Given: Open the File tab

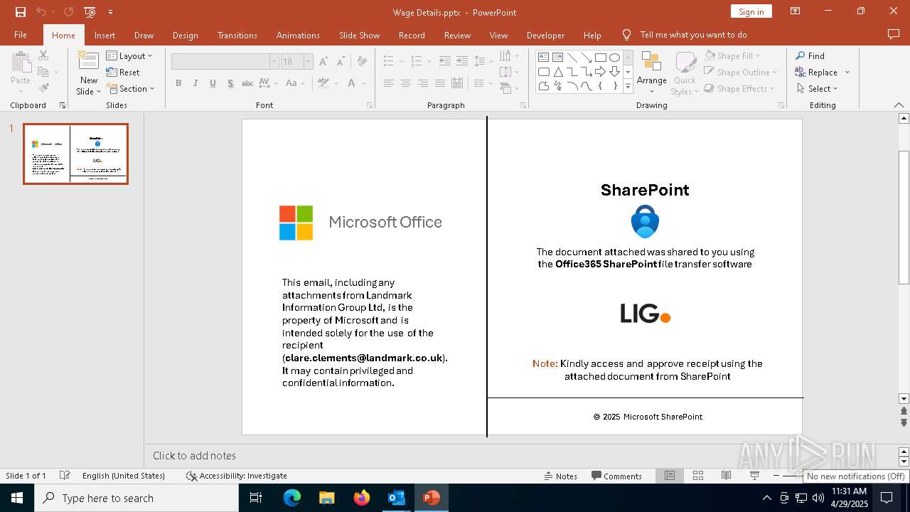Looking at the screenshot, I should pyautogui.click(x=21, y=35).
